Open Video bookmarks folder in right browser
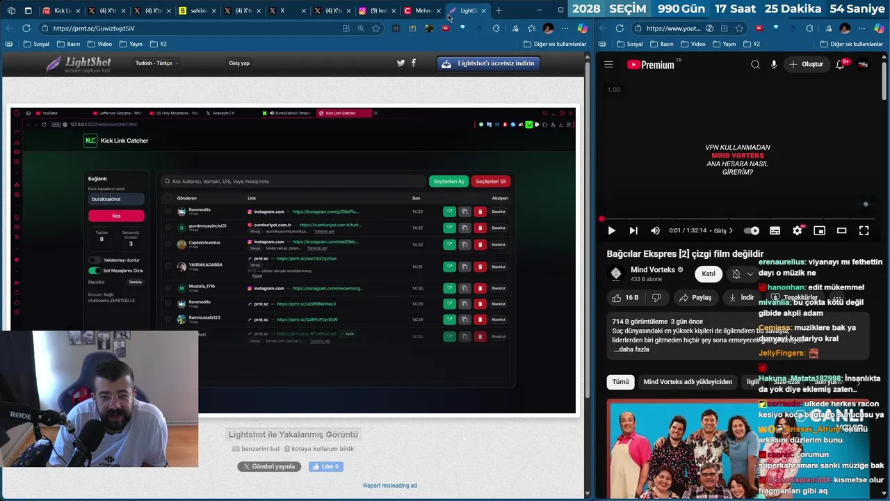Image resolution: width=890 pixels, height=501 pixels. (693, 44)
